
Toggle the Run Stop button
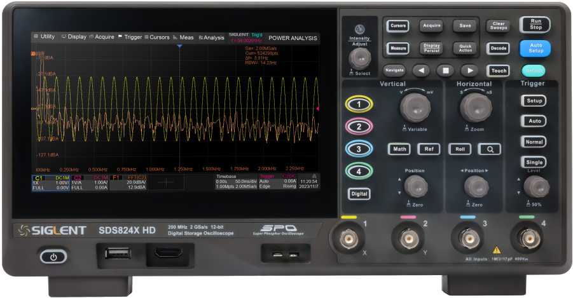click(x=535, y=25)
